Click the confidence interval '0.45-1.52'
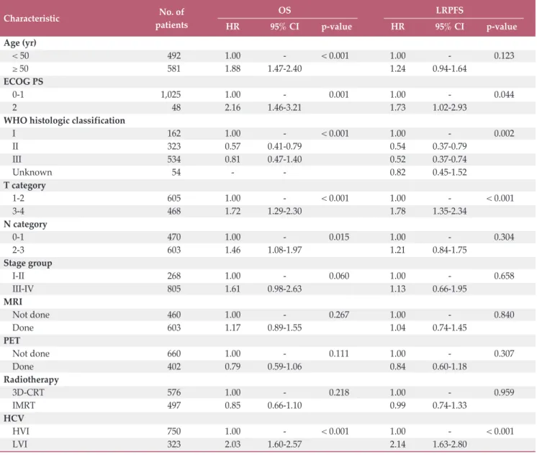This screenshot has height=455, width=537. (x=450, y=172)
